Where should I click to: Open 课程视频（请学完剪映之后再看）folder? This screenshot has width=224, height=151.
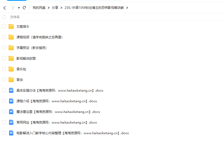coord(40,37)
